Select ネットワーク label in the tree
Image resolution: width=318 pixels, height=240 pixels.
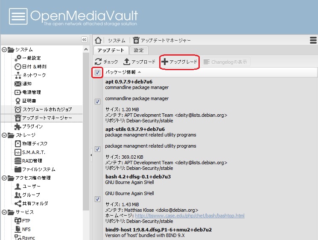[34, 75]
